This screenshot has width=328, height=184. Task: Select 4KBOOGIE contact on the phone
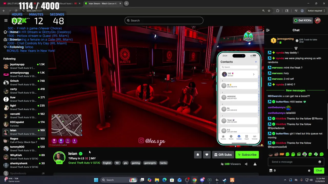click(239, 97)
